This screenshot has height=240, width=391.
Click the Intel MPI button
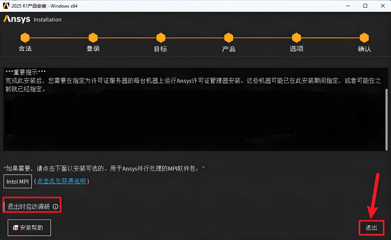click(x=18, y=181)
